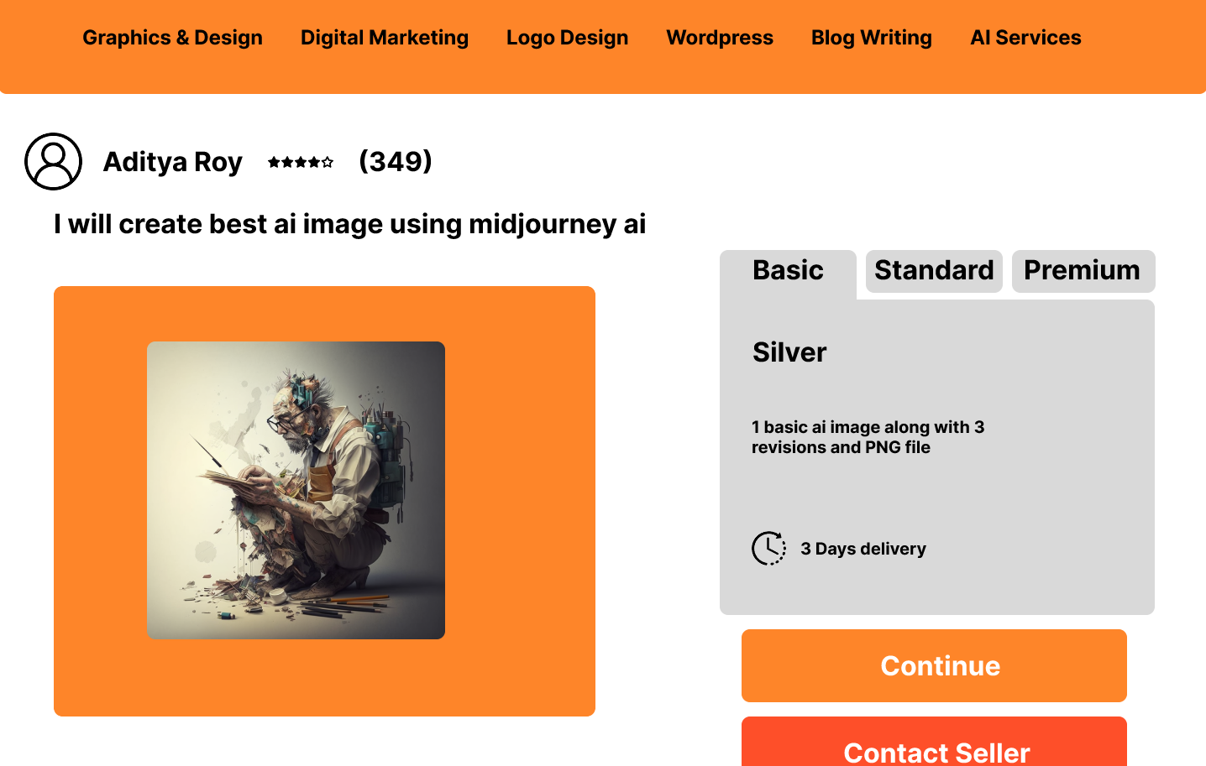Switch to the Standard package tab
The image size is (1206, 766).
934,271
